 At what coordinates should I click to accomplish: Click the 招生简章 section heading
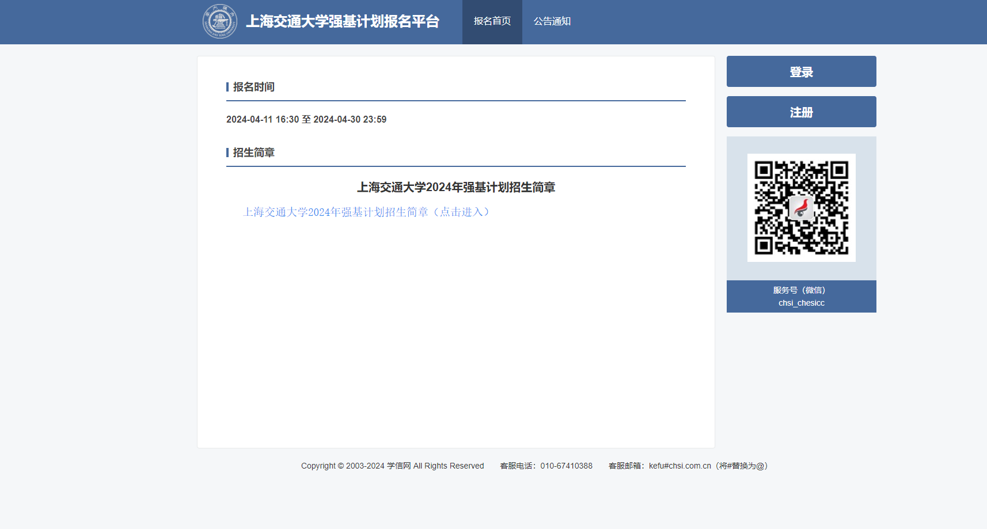[x=253, y=153]
